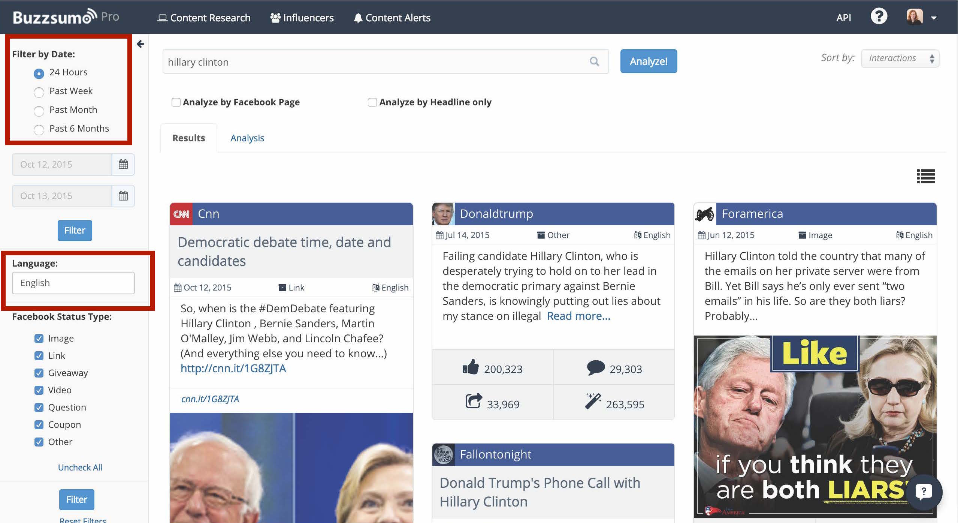Open the help question mark icon in header
Screen dimensions: 958x523
click(879, 16)
